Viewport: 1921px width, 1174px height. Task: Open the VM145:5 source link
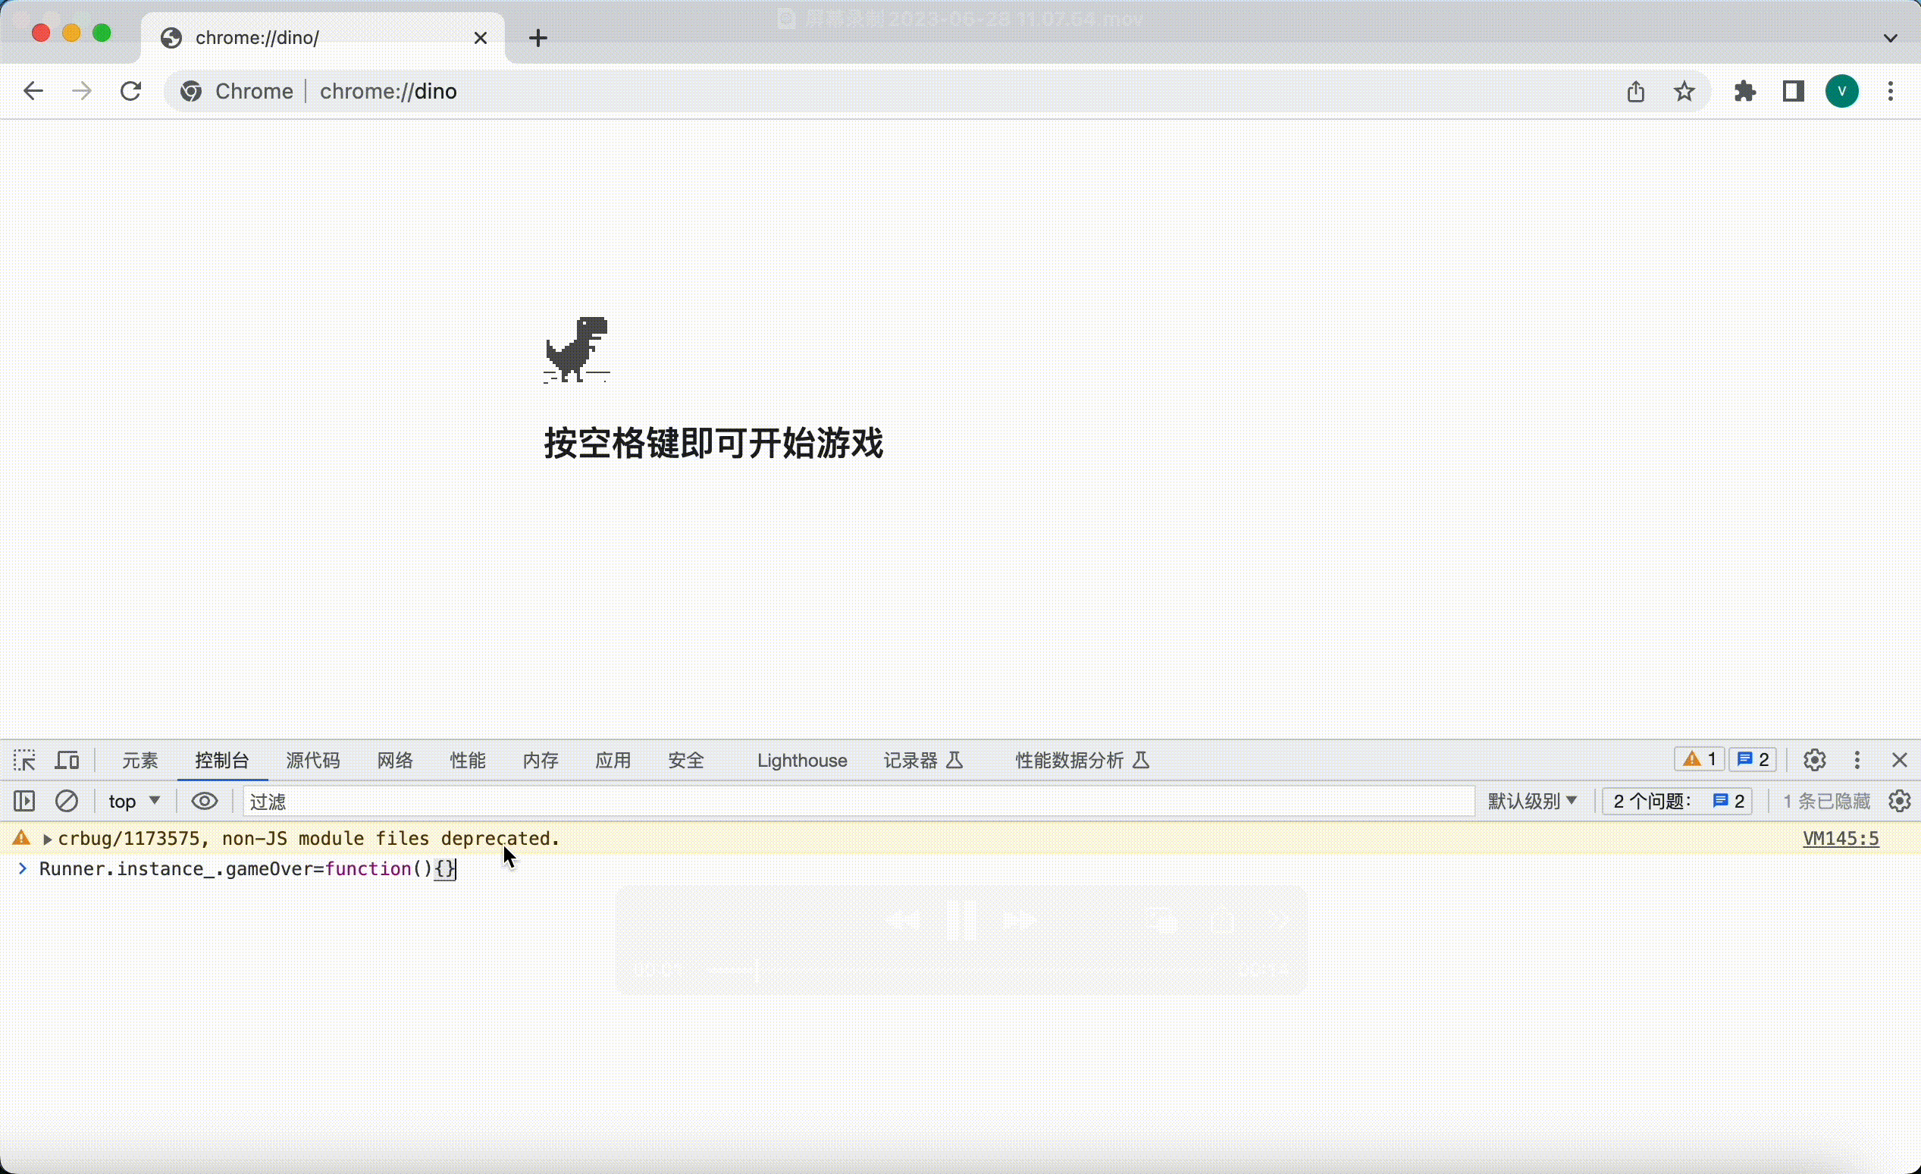tap(1840, 839)
